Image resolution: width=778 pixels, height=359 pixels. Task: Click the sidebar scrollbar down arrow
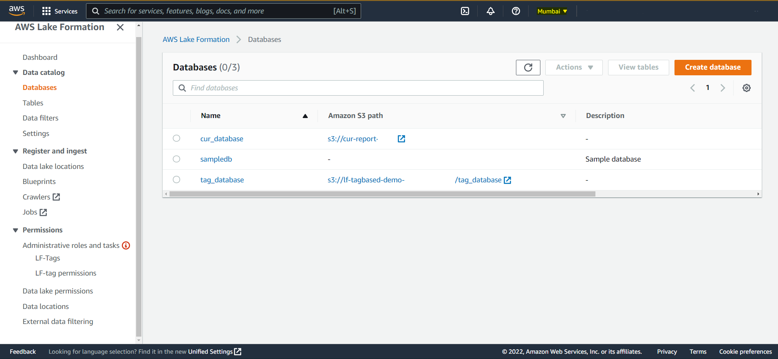pyautogui.click(x=139, y=340)
